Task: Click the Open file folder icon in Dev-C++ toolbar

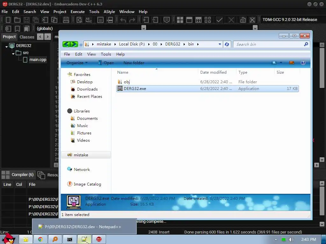Action: click(17, 20)
